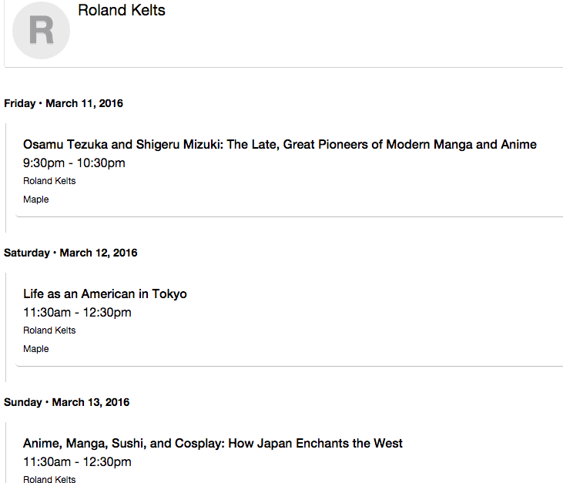The width and height of the screenshot is (563, 483).
Task: Click the vertical timeline bar beside Saturday's session
Action: [6, 327]
